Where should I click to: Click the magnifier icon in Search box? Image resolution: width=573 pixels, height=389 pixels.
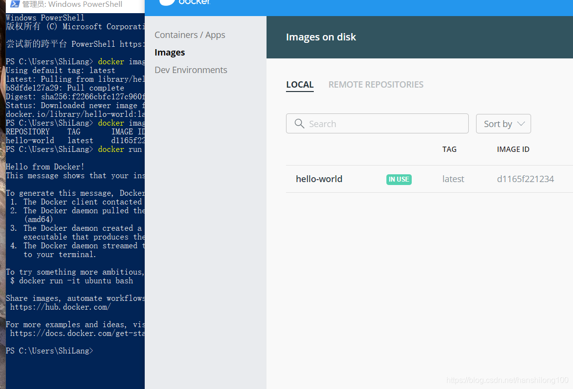point(299,124)
